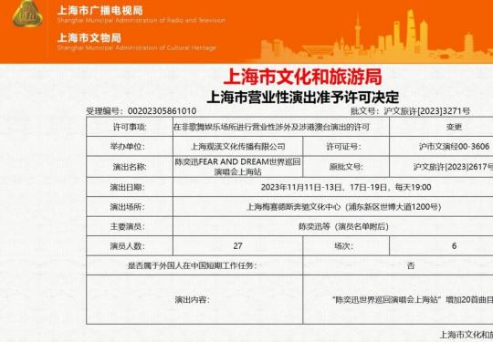This screenshot has height=342, width=493.
Task: Click the 演出场所 label cell
Action: click(130, 207)
